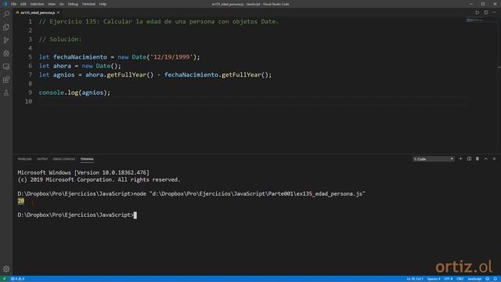Screen dimensions: 501x282
Task: Open the Test flask view
Action: (6, 92)
